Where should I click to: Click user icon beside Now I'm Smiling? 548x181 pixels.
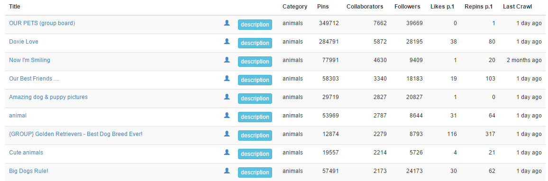tap(227, 60)
